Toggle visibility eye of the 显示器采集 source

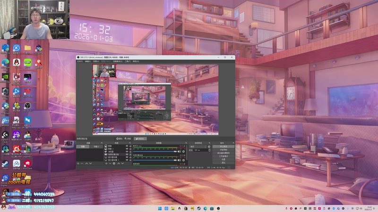[x=127, y=157]
